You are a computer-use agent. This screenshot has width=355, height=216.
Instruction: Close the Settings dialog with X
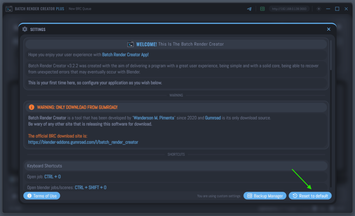[x=329, y=29]
